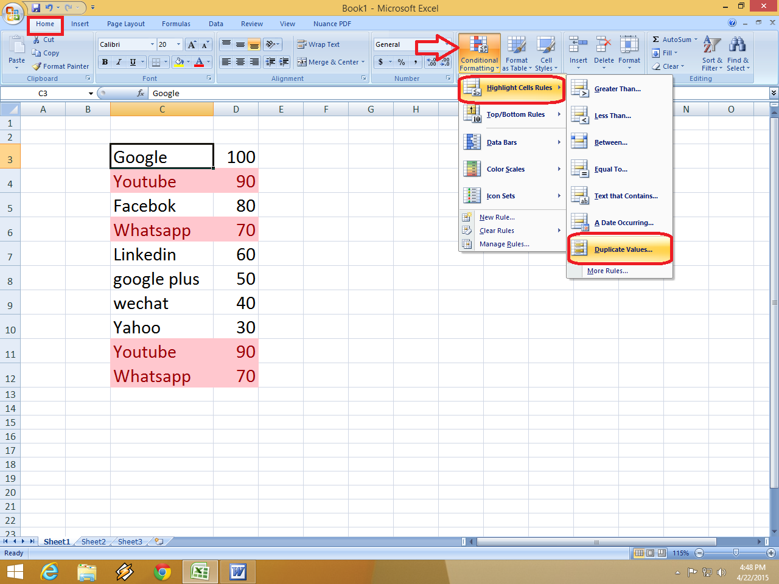Screen dimensions: 779x584
Task: Toggle bottom vertical alignment
Action: coord(254,44)
